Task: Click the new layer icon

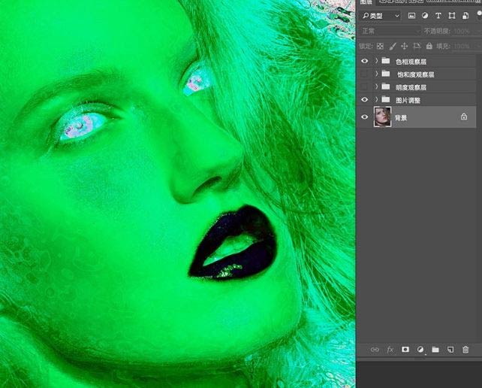Action: [x=450, y=350]
